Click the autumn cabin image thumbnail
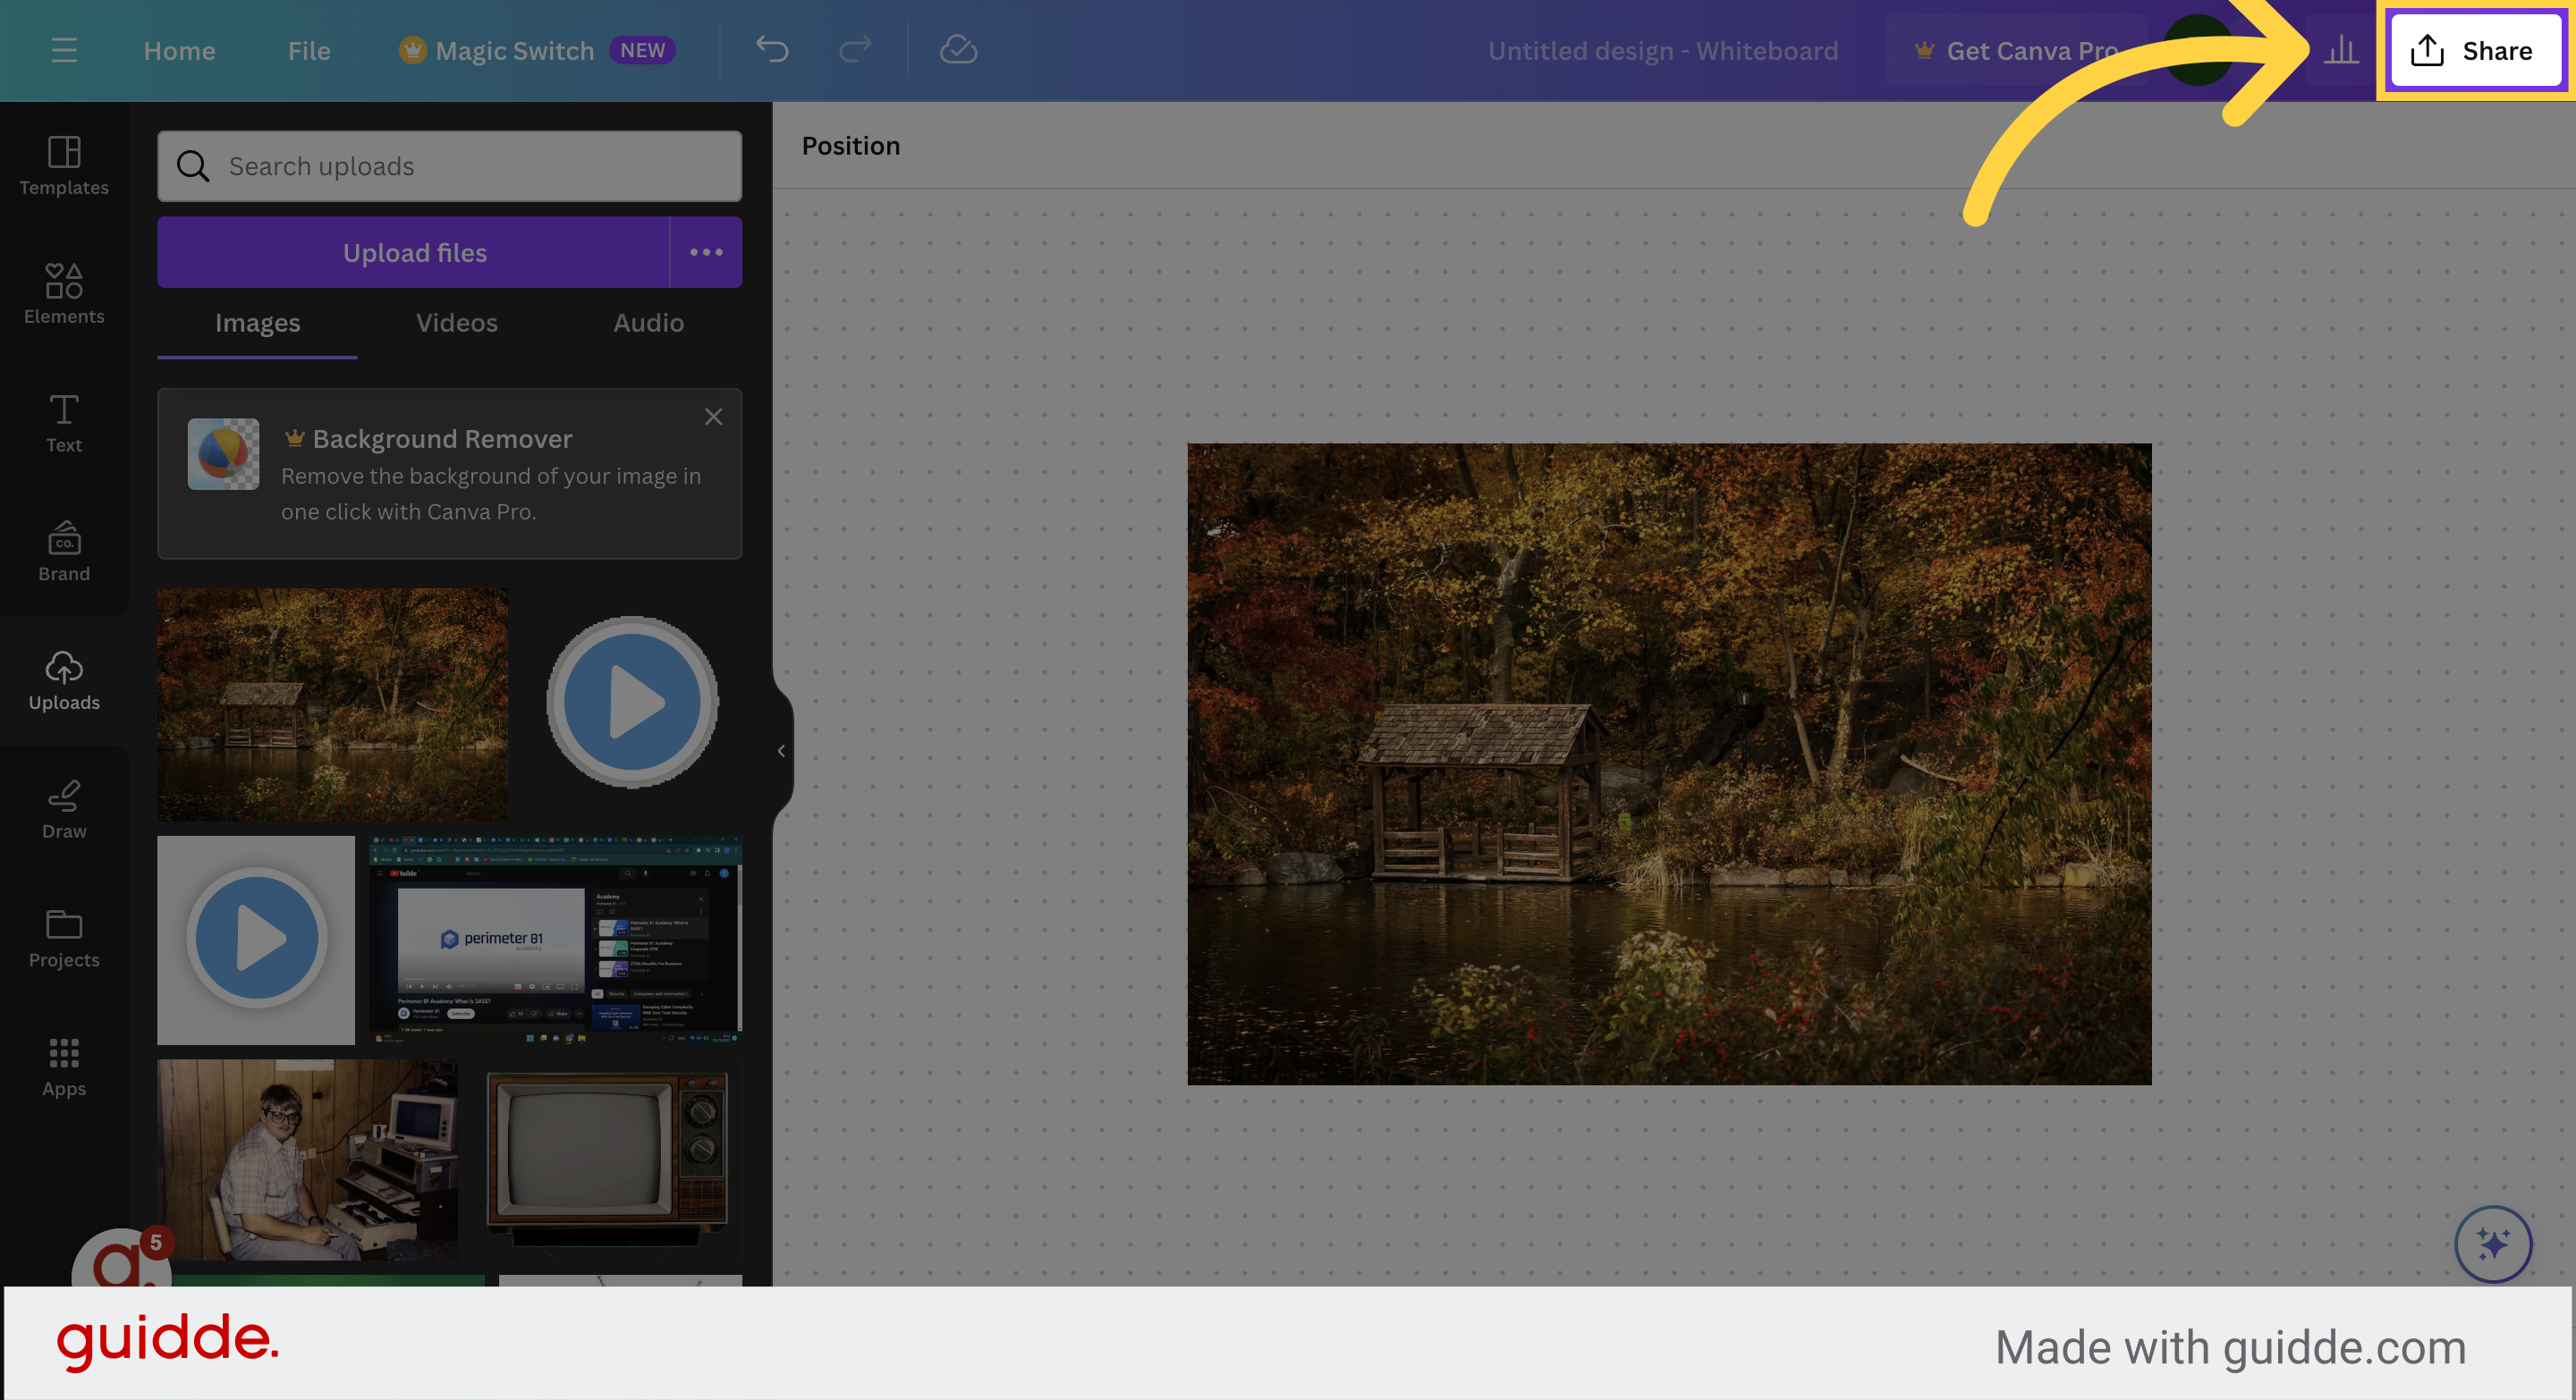This screenshot has width=2576, height=1400. pyautogui.click(x=333, y=702)
